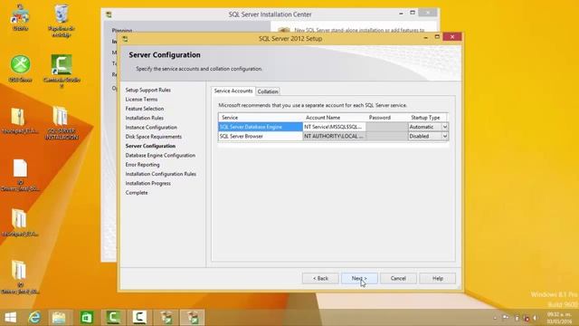Click the Database Engine password field
This screenshot has width=579, height=326.
tap(387, 127)
